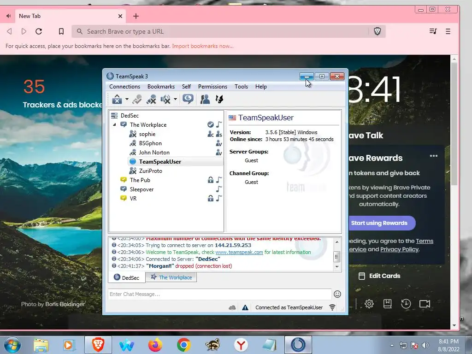The height and width of the screenshot is (354, 472).
Task: Open the Help menu in TeamSpeak
Action: [x=261, y=87]
